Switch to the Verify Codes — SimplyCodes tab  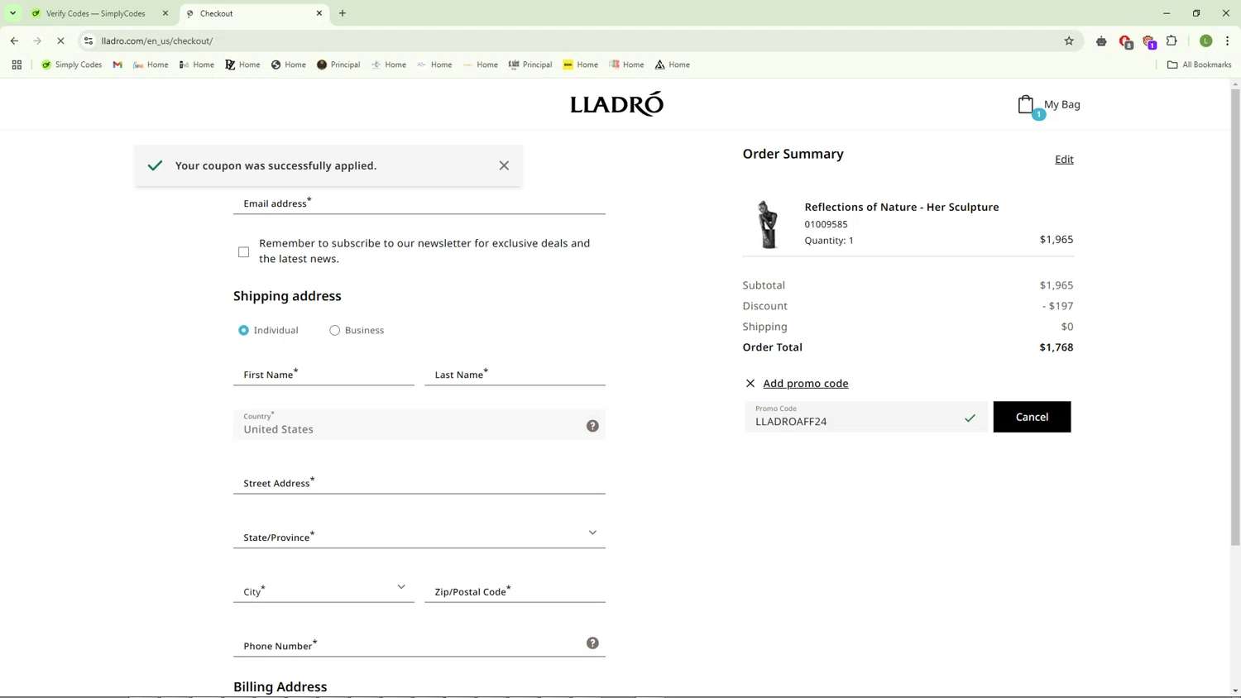pos(98,13)
